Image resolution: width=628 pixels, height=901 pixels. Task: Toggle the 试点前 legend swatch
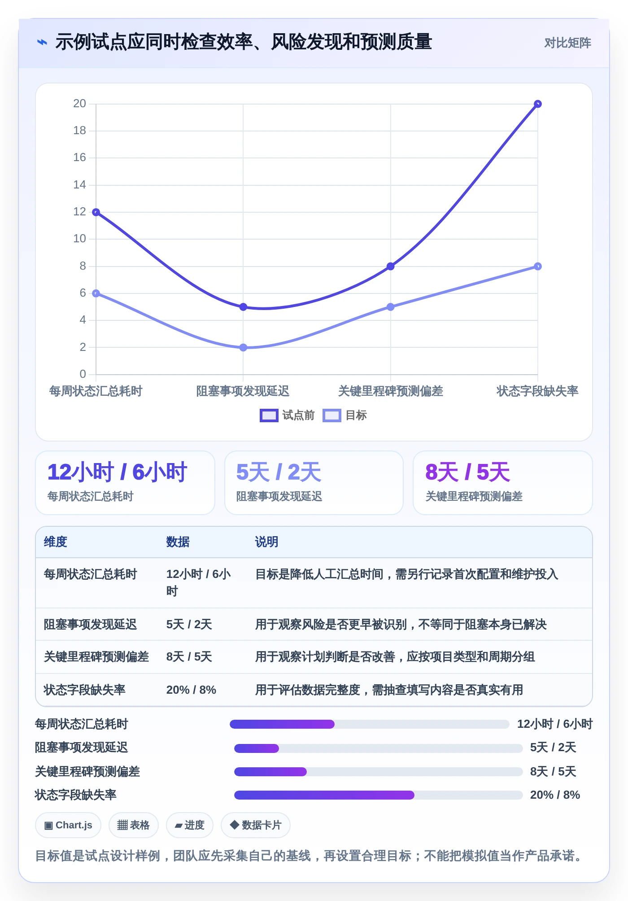269,416
